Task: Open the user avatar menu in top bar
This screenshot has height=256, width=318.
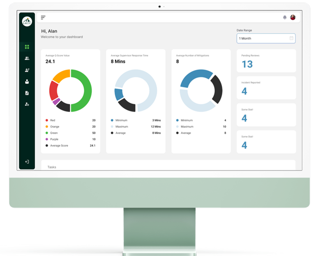Action: pyautogui.click(x=293, y=17)
